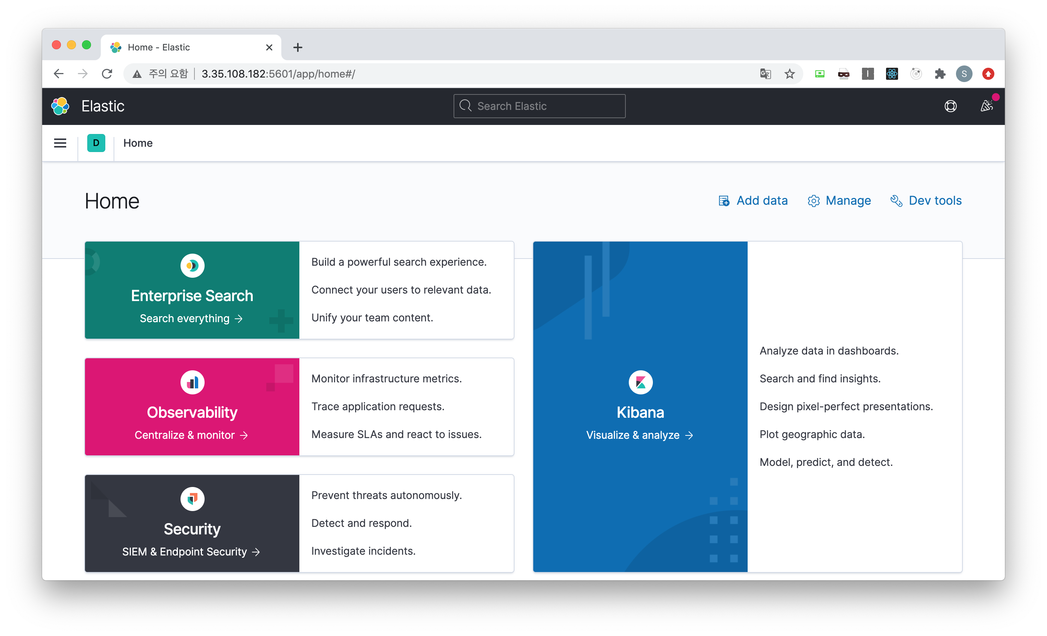
Task: Click the Home breadcrumb
Action: tap(138, 143)
